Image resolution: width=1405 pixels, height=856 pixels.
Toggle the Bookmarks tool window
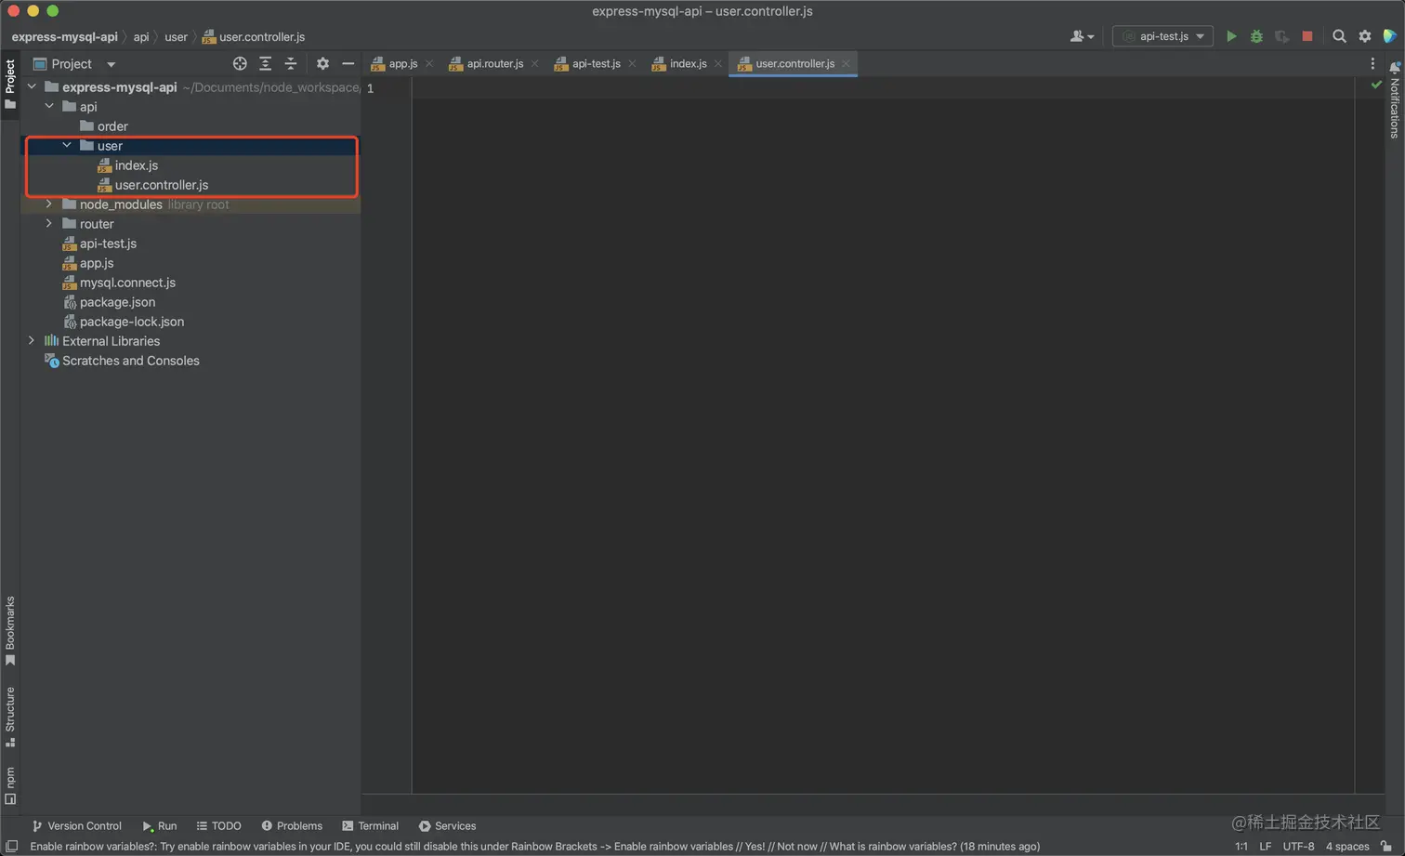(10, 631)
